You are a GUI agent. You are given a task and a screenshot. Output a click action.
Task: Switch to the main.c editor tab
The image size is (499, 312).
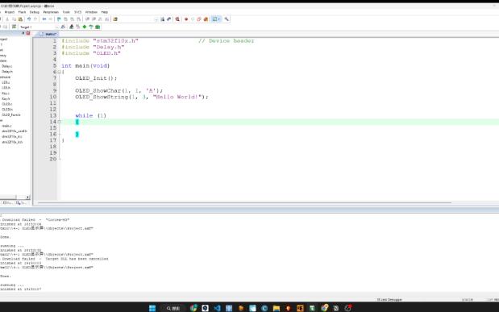48,34
